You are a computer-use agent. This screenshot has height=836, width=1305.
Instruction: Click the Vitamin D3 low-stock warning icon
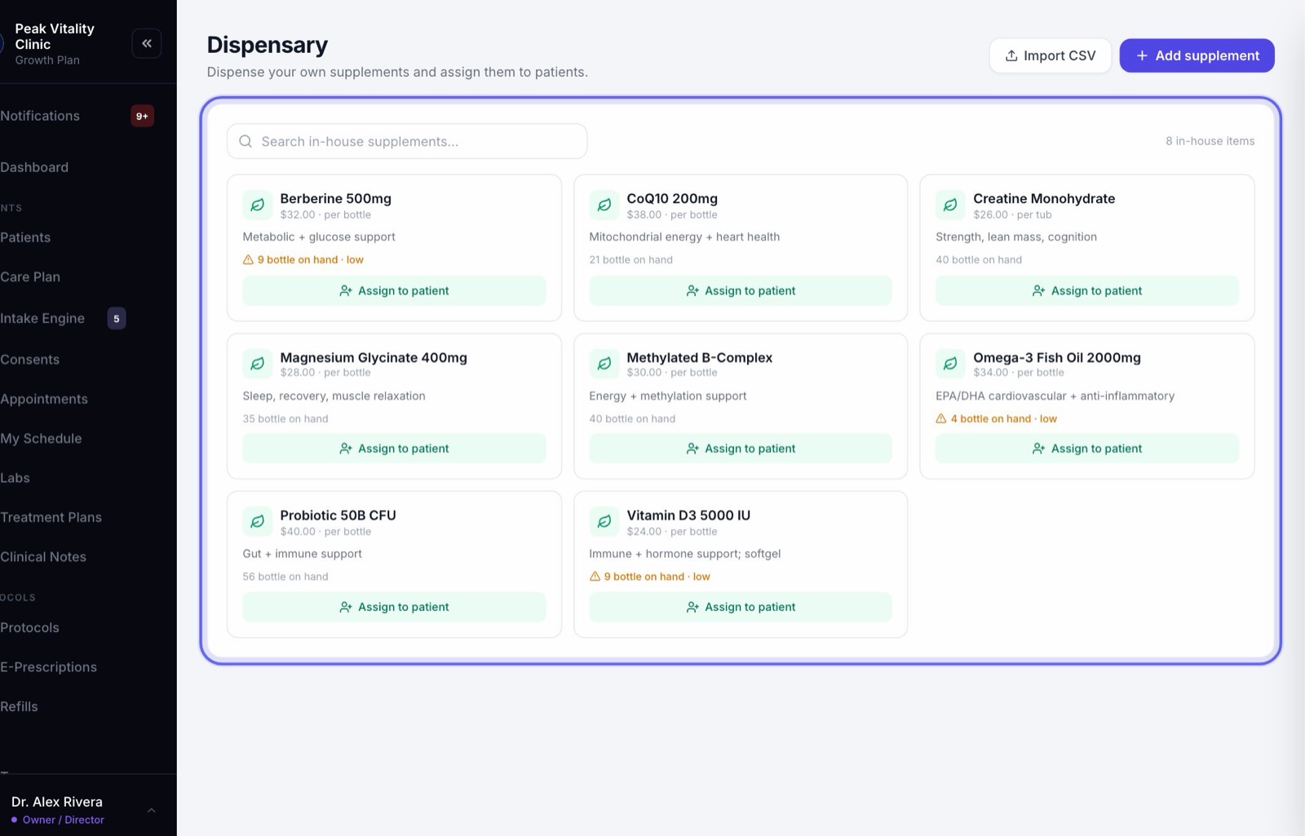595,577
